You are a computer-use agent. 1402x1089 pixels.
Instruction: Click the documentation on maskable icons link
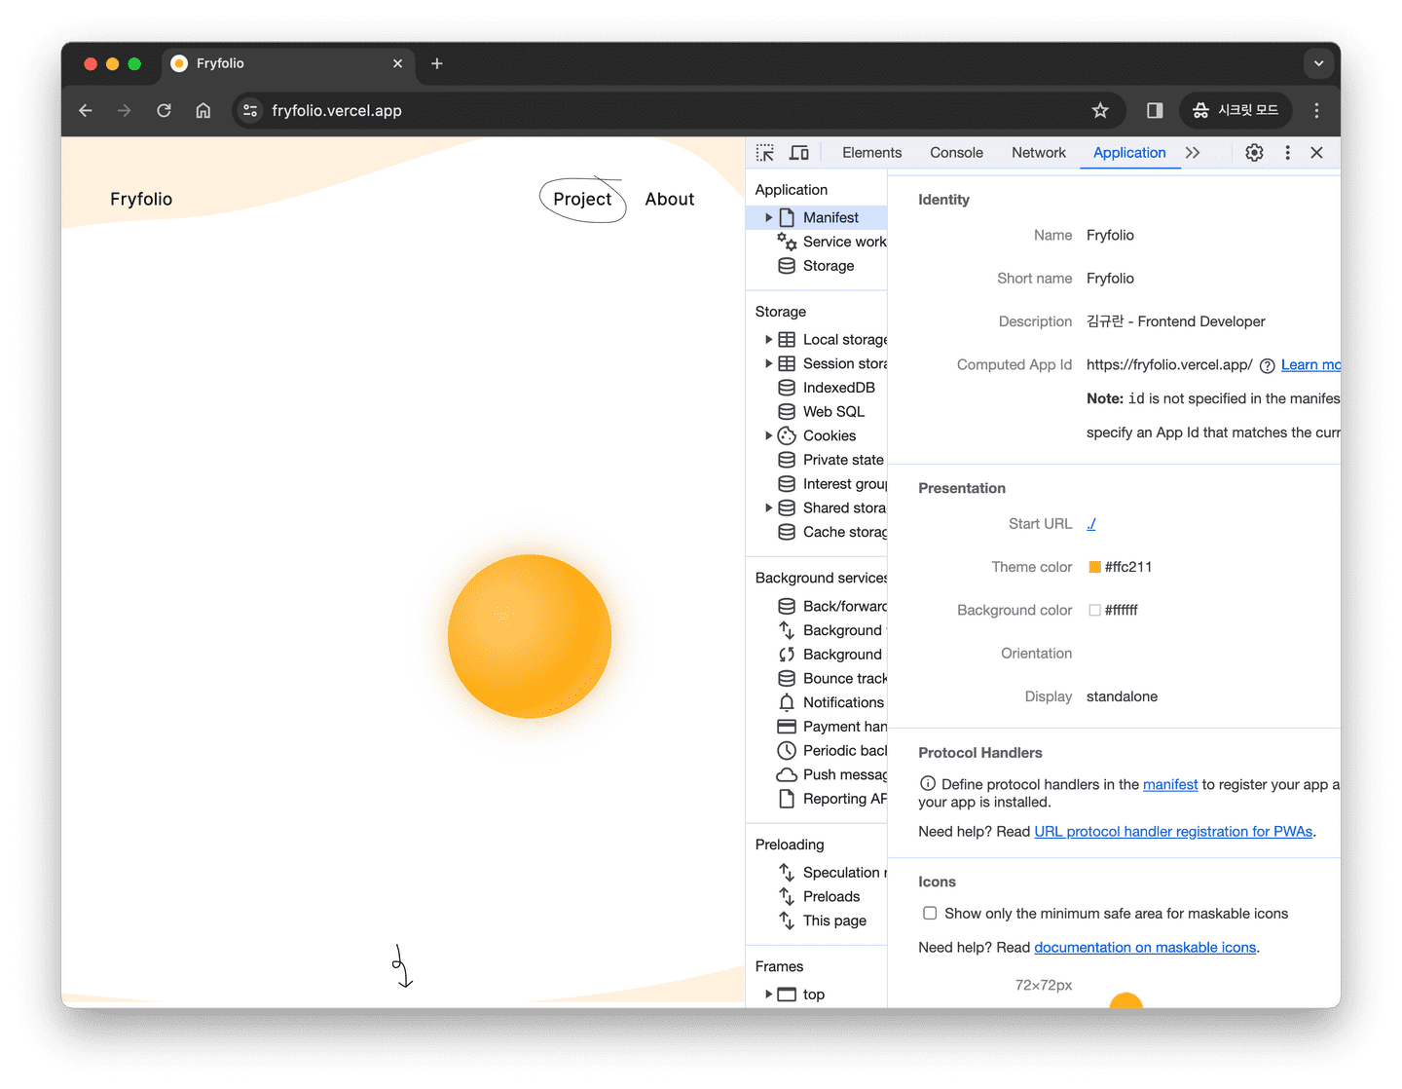click(1144, 947)
